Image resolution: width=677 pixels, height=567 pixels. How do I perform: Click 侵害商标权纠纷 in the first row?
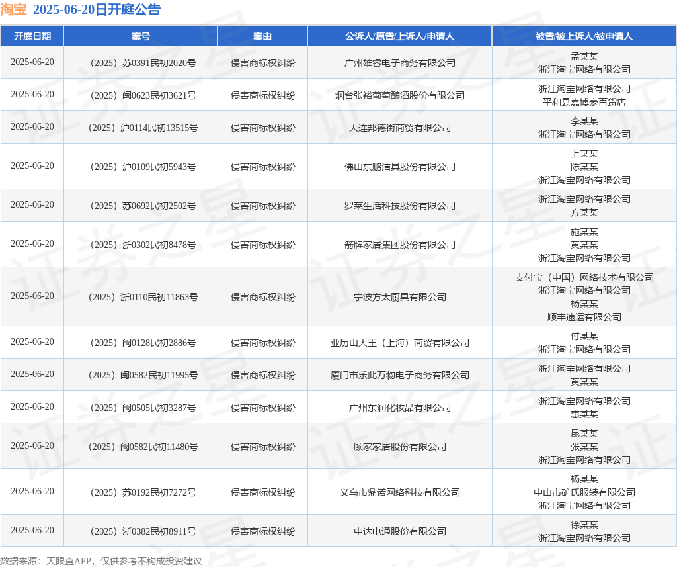262,62
